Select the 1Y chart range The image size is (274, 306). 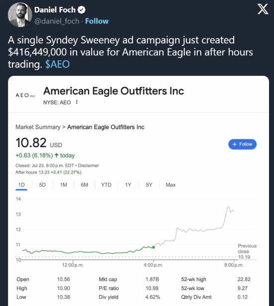point(128,185)
